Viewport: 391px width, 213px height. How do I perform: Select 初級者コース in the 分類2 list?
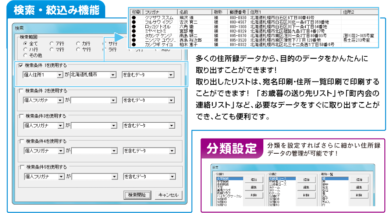(282, 178)
